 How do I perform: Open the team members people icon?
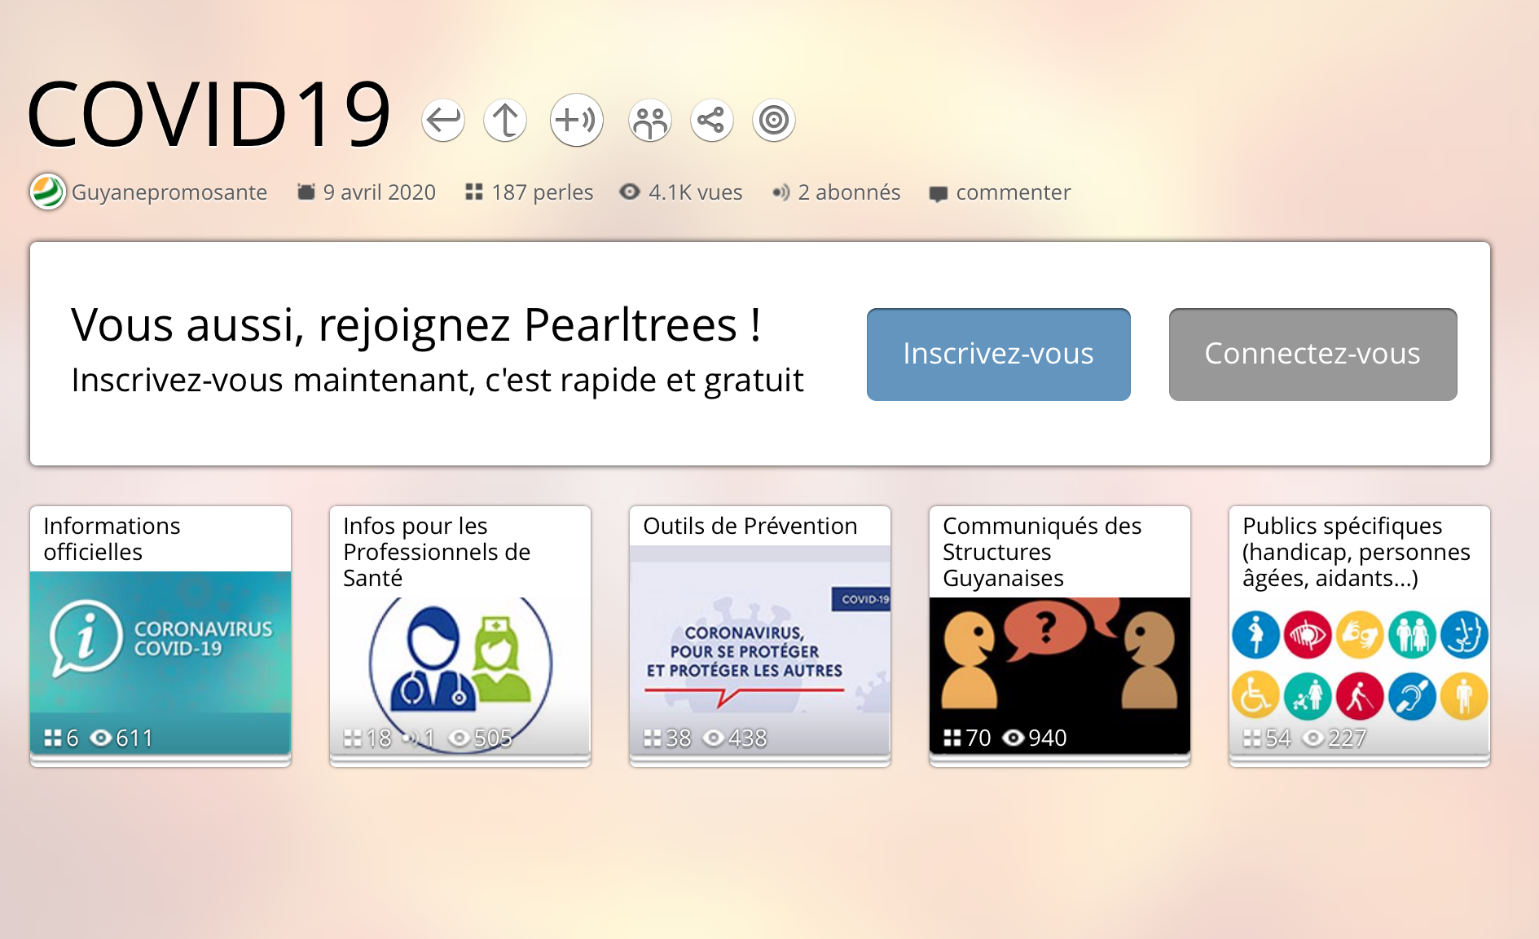tap(650, 120)
